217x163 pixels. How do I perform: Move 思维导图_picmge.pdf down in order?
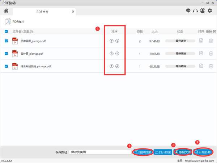click(x=117, y=41)
